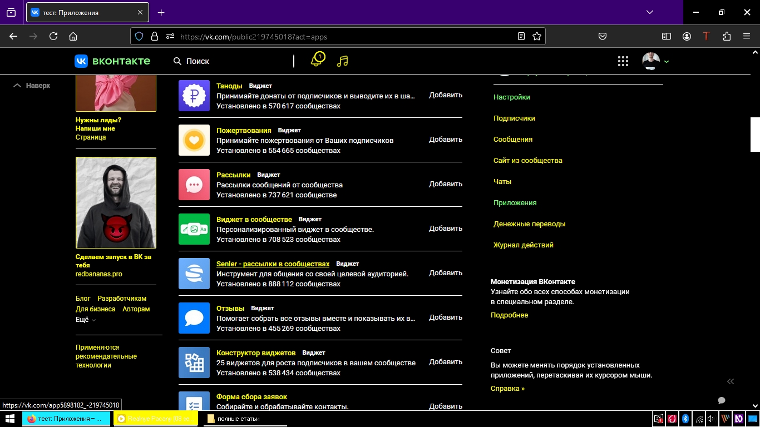Bookmark this page with star icon
Image resolution: width=760 pixels, height=427 pixels.
pos(537,36)
